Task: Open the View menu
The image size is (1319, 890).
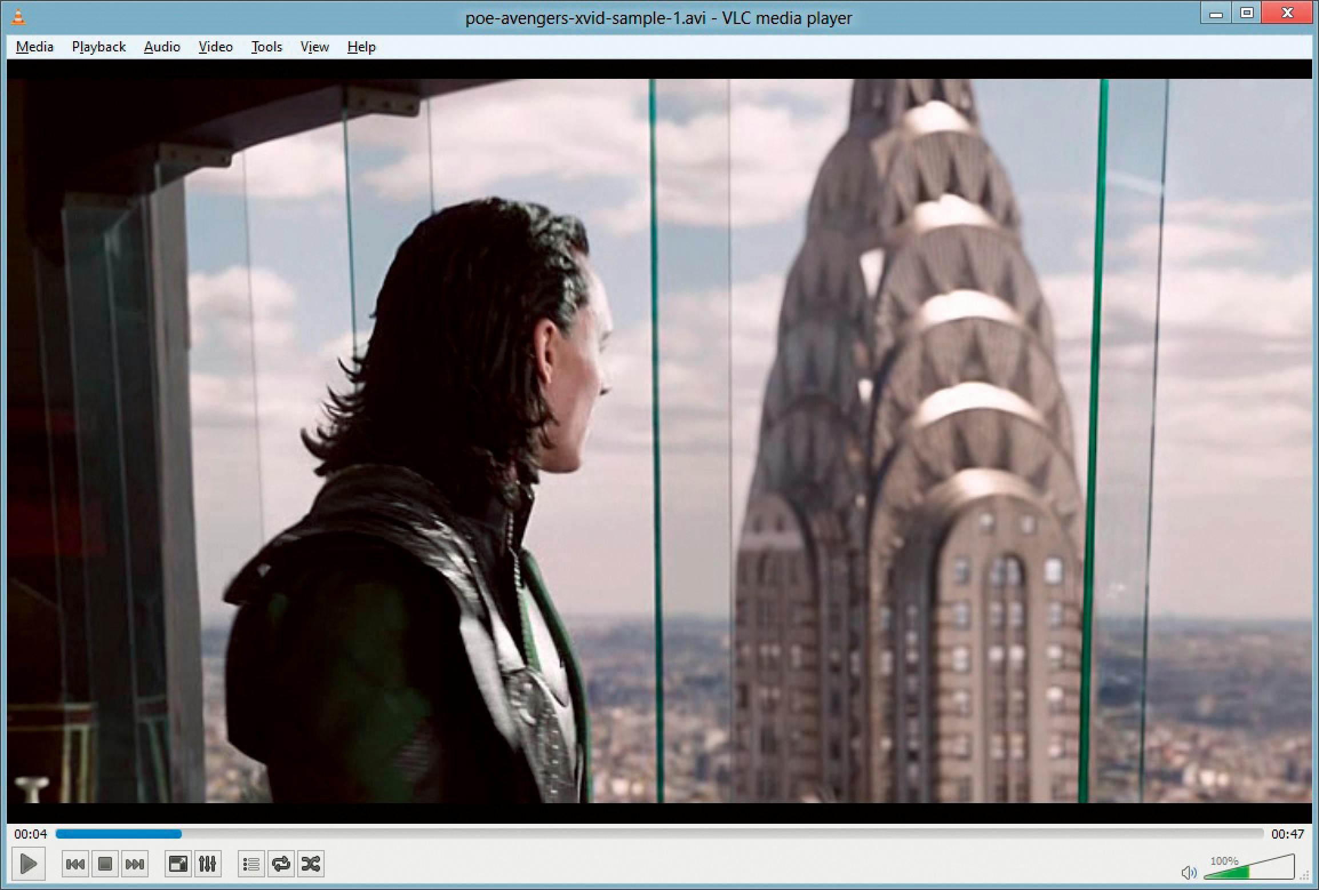Action: pos(314,47)
